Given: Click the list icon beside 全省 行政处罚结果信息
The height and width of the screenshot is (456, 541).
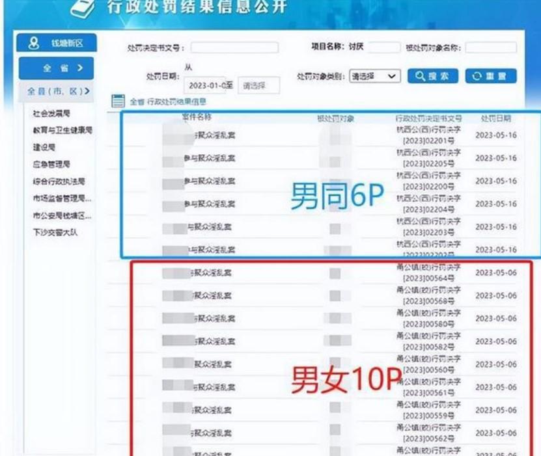Looking at the screenshot, I should pos(118,101).
